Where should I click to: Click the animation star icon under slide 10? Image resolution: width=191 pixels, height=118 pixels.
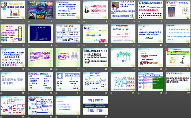click(56, 45)
